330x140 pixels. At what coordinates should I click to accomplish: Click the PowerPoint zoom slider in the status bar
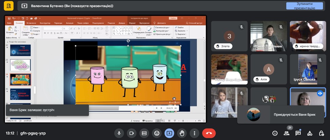(188, 121)
